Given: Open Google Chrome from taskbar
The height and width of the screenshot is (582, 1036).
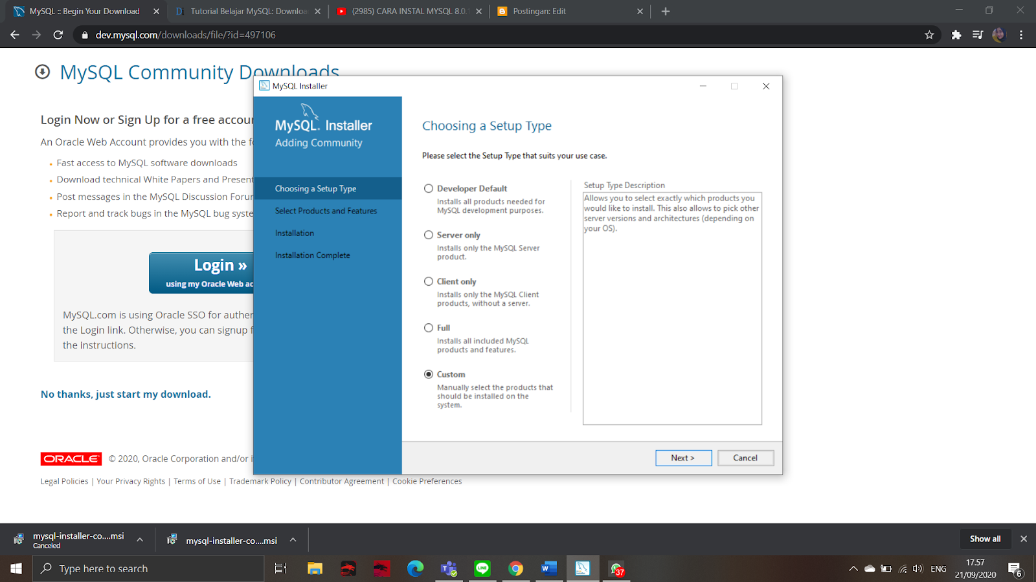Looking at the screenshot, I should click(x=515, y=568).
